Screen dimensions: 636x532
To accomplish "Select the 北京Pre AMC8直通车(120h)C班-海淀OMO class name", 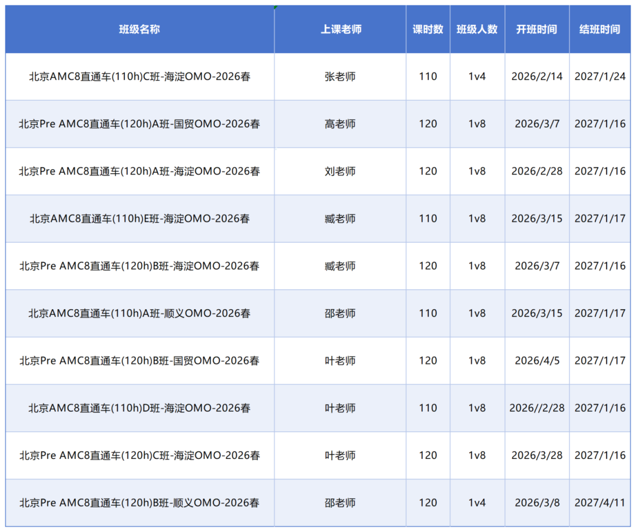I will tap(139, 455).
